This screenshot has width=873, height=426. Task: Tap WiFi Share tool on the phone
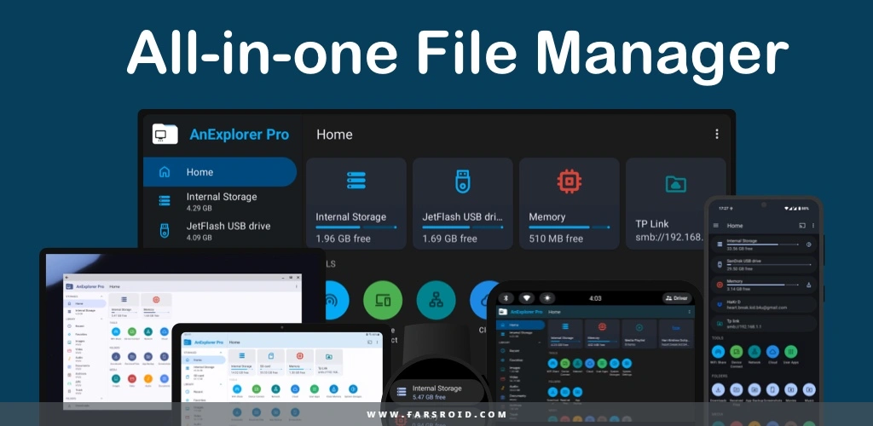[718, 352]
